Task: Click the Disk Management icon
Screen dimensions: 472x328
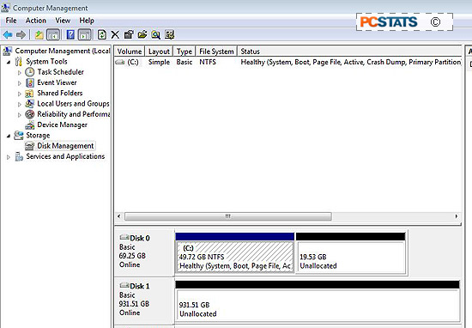Action: point(29,146)
